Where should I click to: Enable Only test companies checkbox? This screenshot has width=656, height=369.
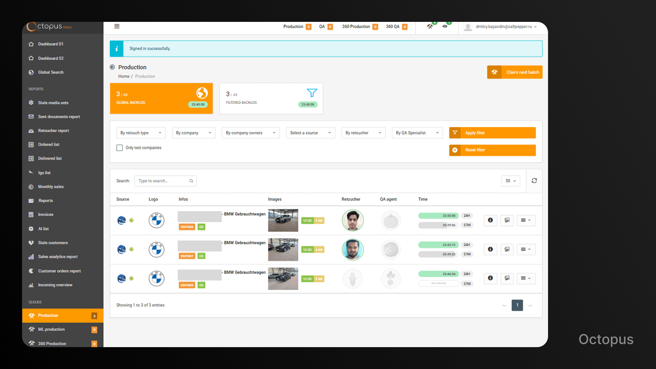[x=120, y=148]
